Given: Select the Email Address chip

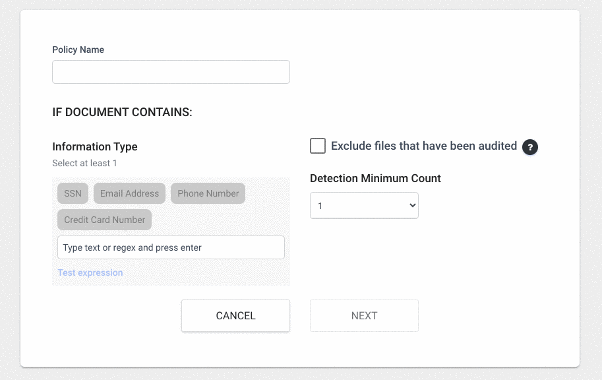Looking at the screenshot, I should click(x=129, y=193).
